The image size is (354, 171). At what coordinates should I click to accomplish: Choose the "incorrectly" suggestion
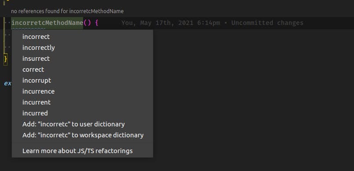tap(82, 48)
